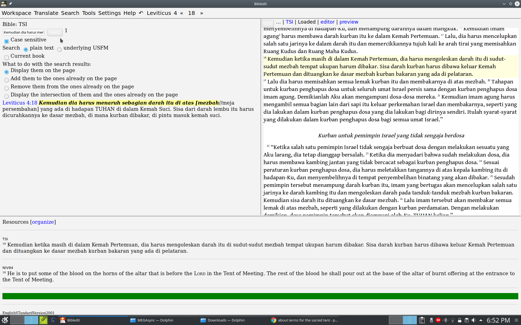Choose Add them to ones already on page

click(7, 80)
